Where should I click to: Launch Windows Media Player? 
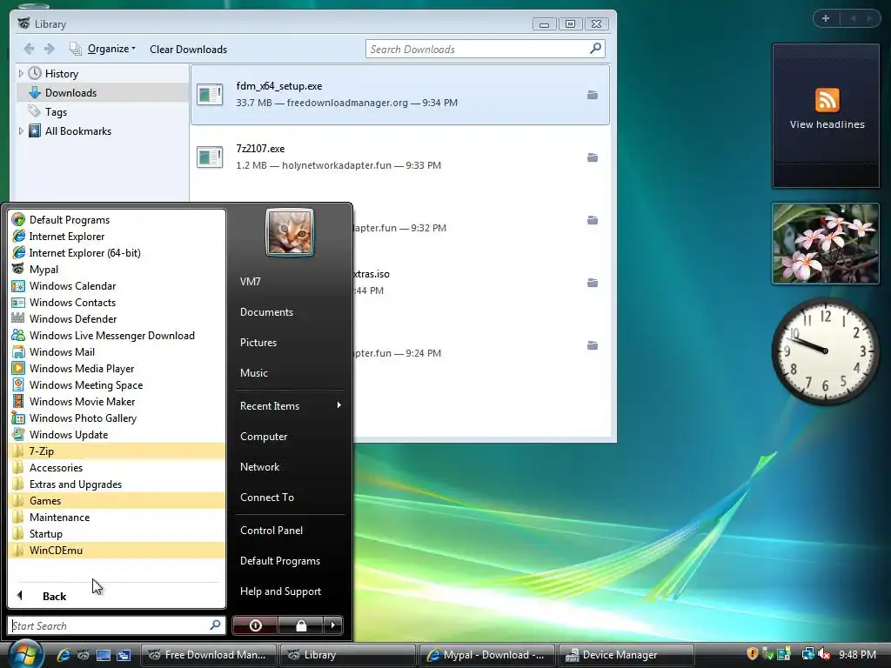click(x=117, y=368)
